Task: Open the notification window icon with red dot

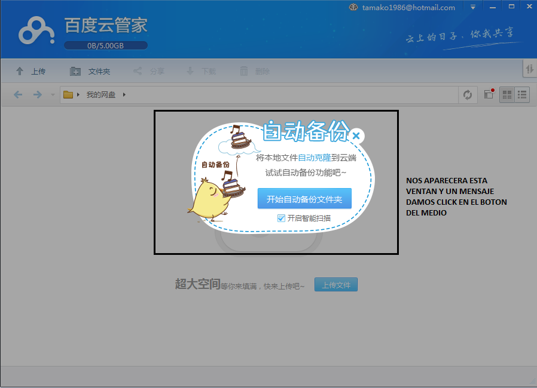Action: [489, 94]
